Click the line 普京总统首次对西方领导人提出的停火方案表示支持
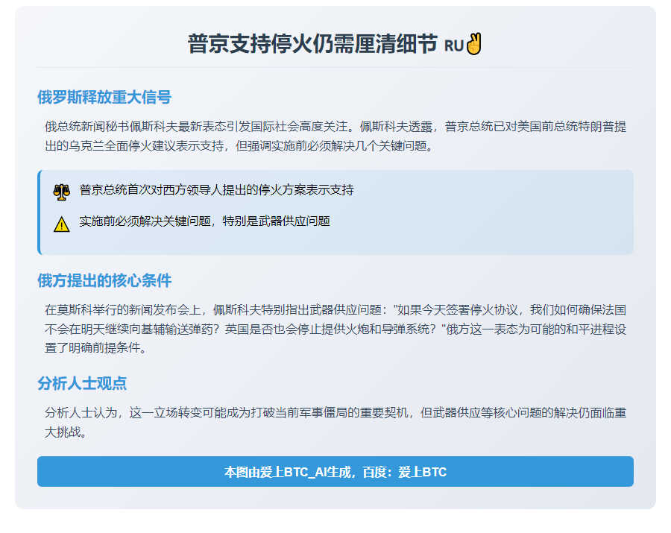 pos(216,190)
